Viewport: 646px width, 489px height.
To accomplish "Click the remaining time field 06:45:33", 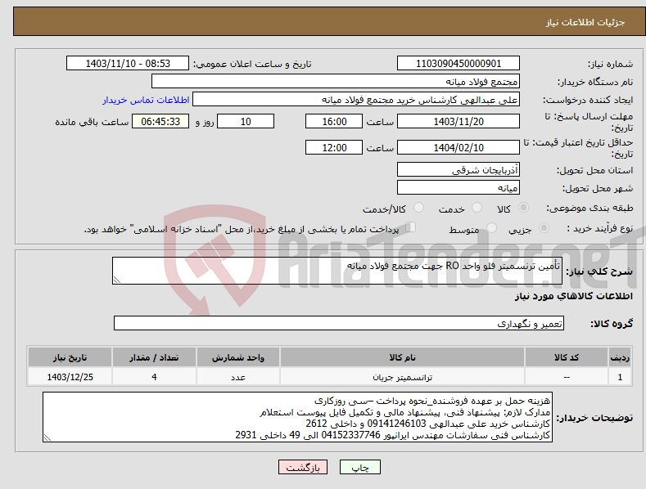I will coord(160,121).
